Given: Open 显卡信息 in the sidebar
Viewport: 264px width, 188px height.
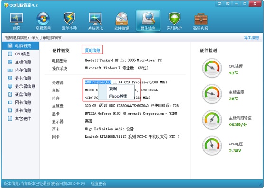Looking at the screenshot, I should click(21, 78).
